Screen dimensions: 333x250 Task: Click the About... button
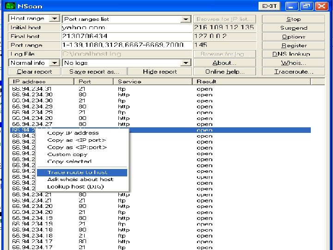click(224, 62)
